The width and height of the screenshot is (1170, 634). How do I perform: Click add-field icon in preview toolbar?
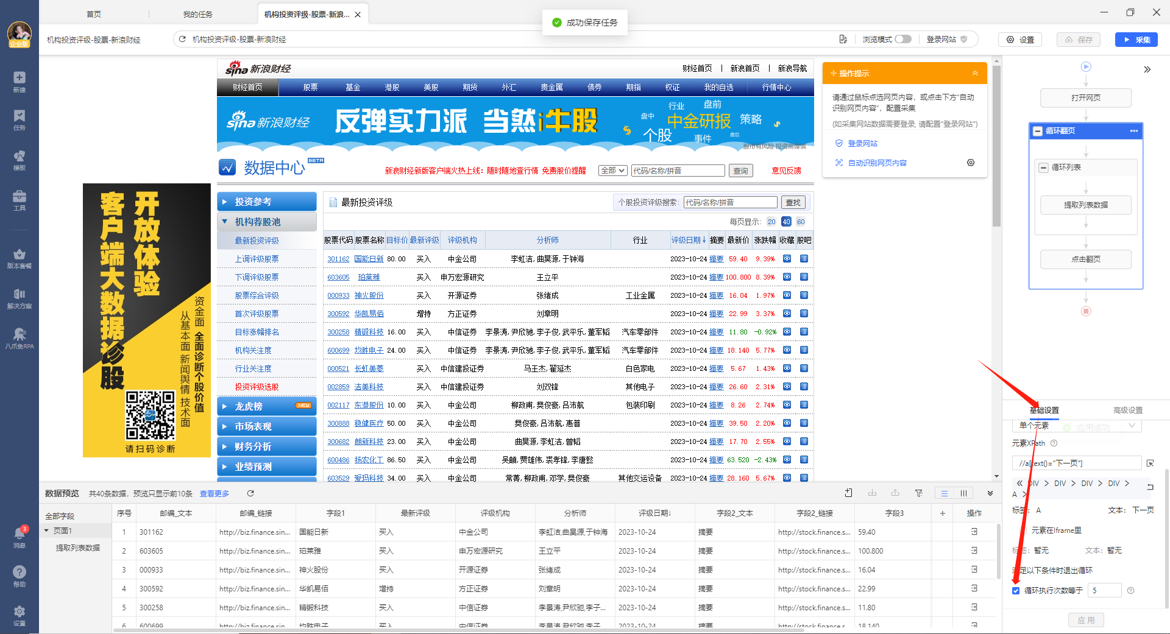(x=848, y=493)
